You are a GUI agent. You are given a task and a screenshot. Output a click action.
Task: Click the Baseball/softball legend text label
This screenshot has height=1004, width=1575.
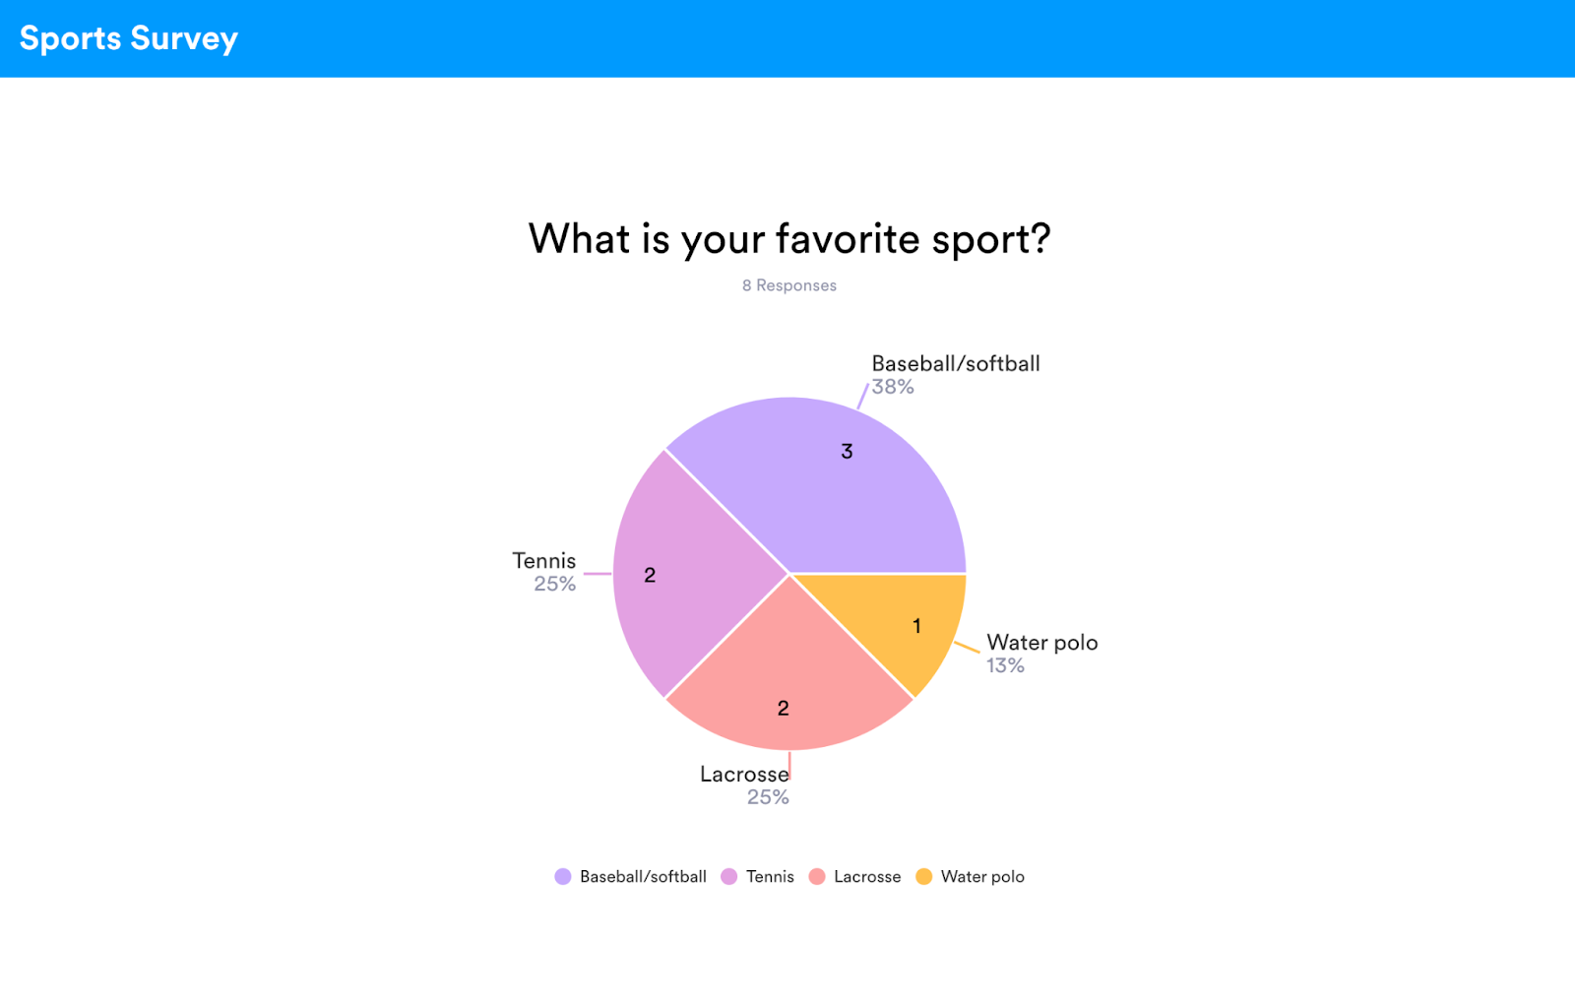tap(643, 877)
